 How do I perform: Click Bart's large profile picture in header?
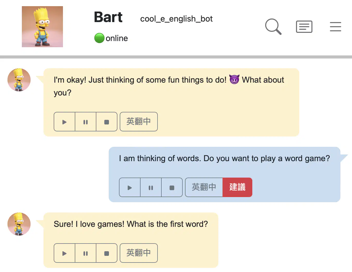click(42, 27)
